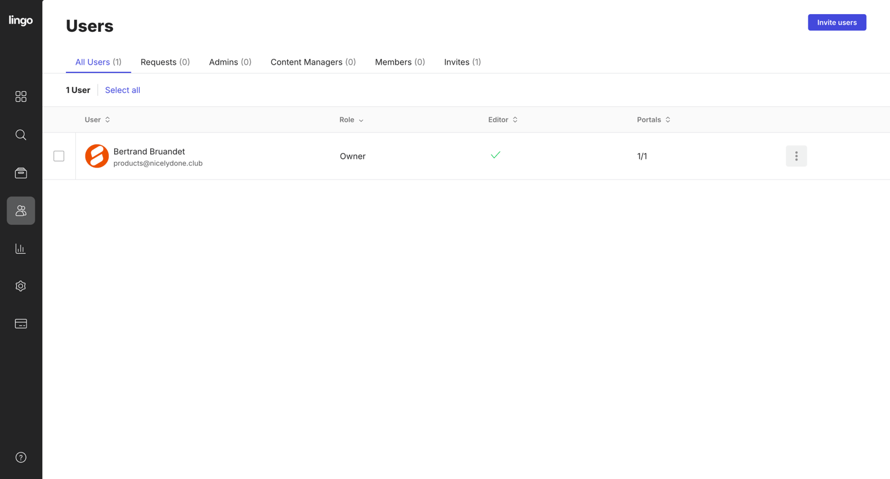
Task: Open the three-dot menu for Bertrand Bruandet
Action: (x=796, y=156)
